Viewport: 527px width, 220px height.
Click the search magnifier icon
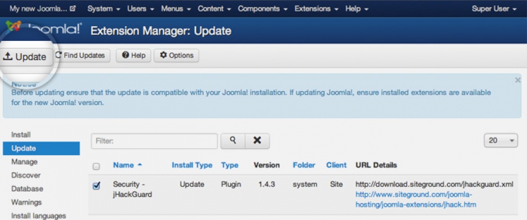(232, 141)
